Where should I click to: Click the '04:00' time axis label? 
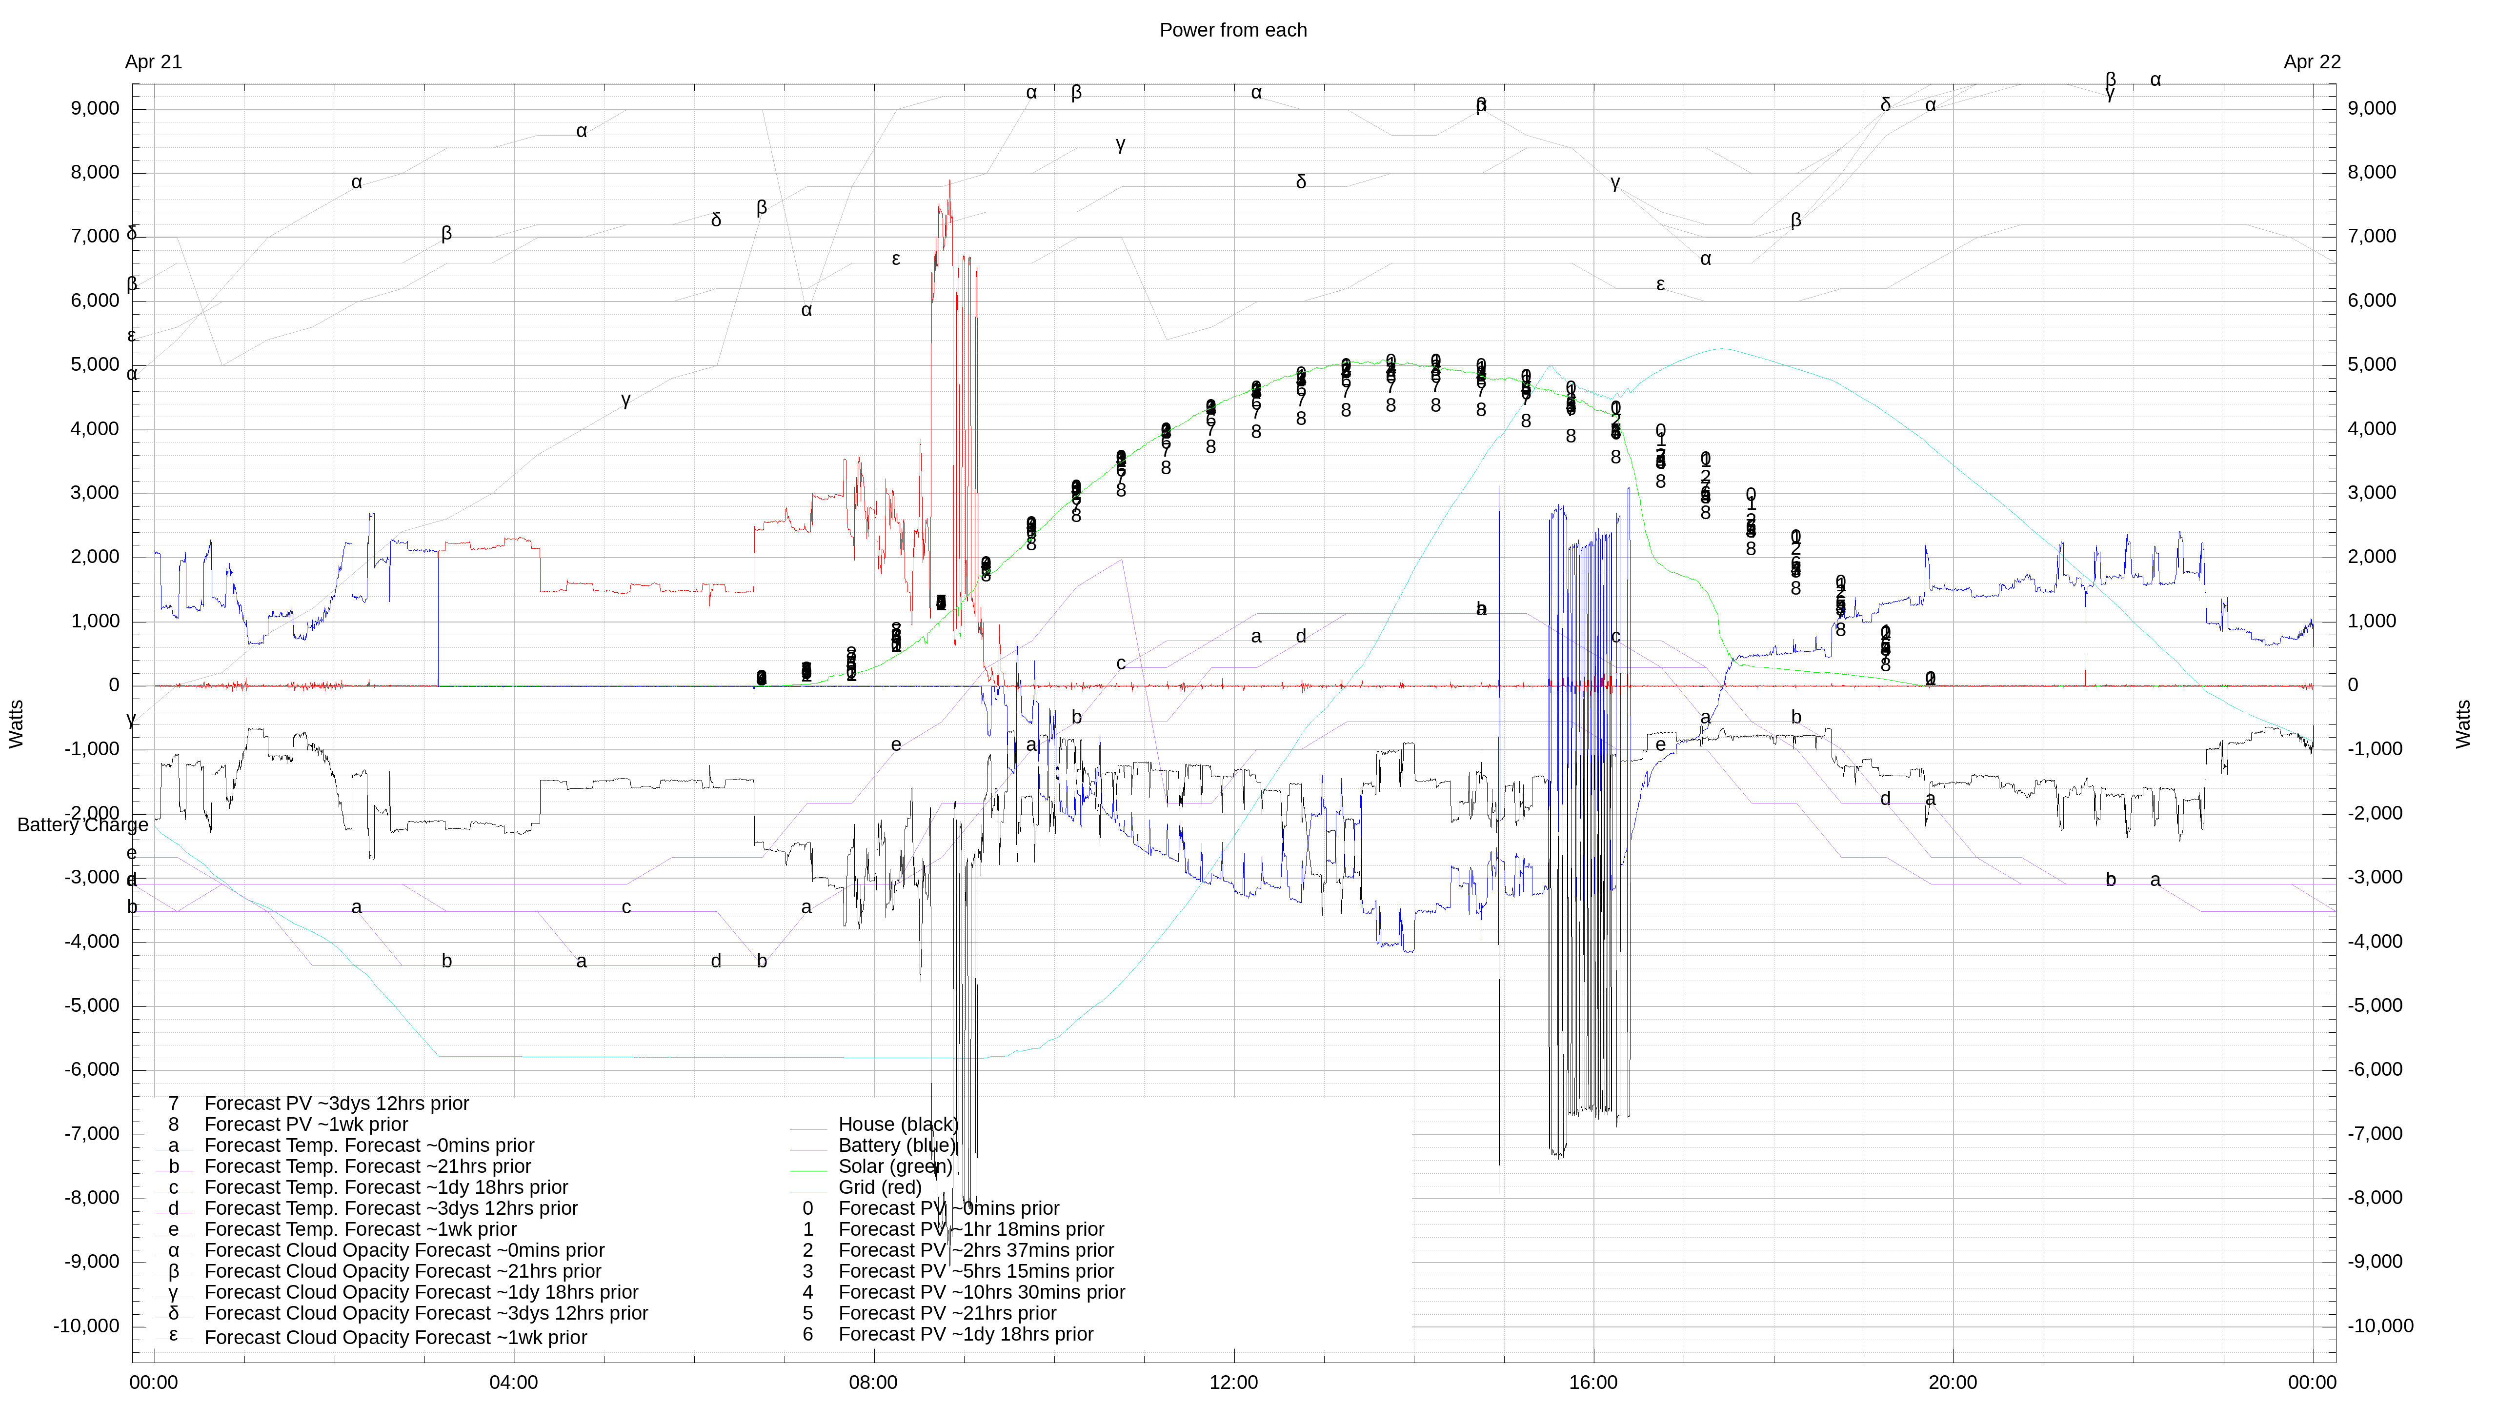coord(513,1383)
